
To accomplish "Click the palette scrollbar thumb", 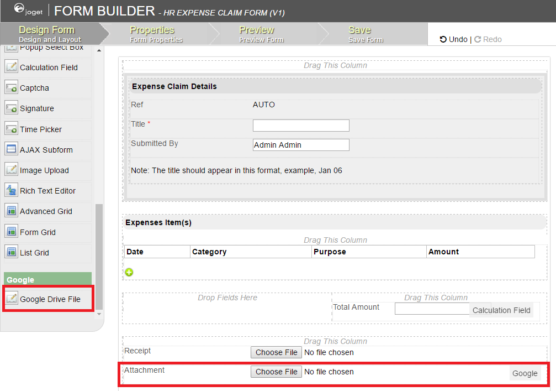I will click(99, 257).
